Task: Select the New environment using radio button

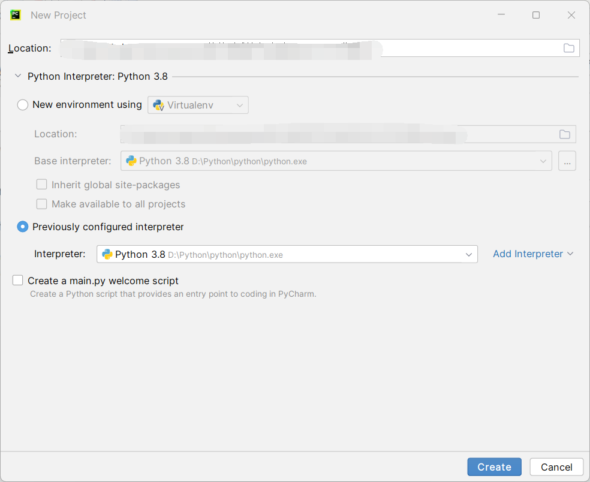Action: 23,105
